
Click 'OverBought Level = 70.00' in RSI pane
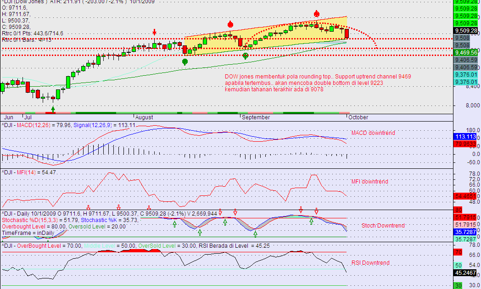pyautogui.click(x=50, y=246)
